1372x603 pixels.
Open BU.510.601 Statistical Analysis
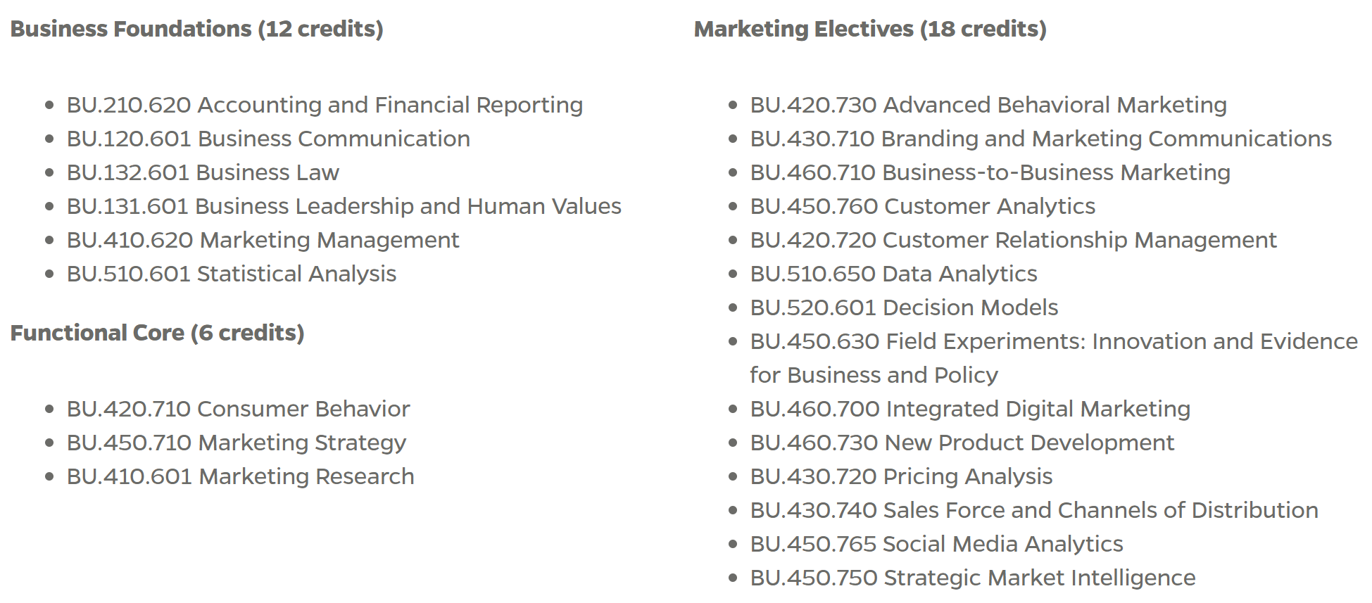[x=231, y=274]
